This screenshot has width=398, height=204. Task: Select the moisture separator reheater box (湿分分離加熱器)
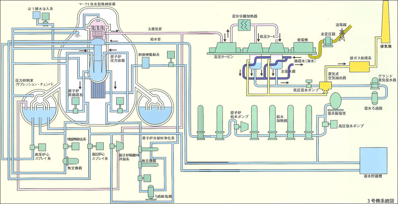click(x=245, y=25)
